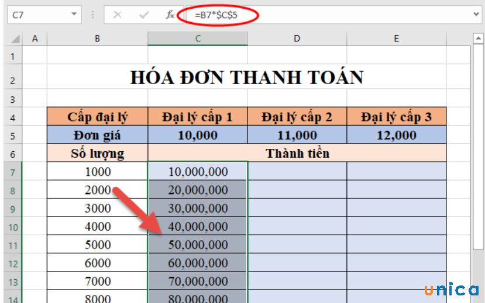This screenshot has height=303, width=485.
Task: Select row 12 header
Action: 13,263
